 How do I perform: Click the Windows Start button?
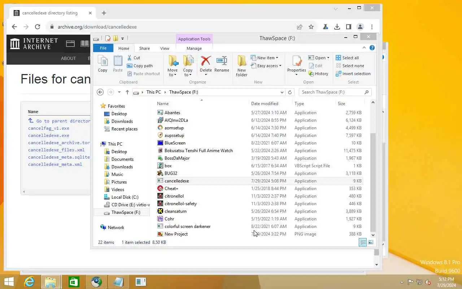pos(9,282)
